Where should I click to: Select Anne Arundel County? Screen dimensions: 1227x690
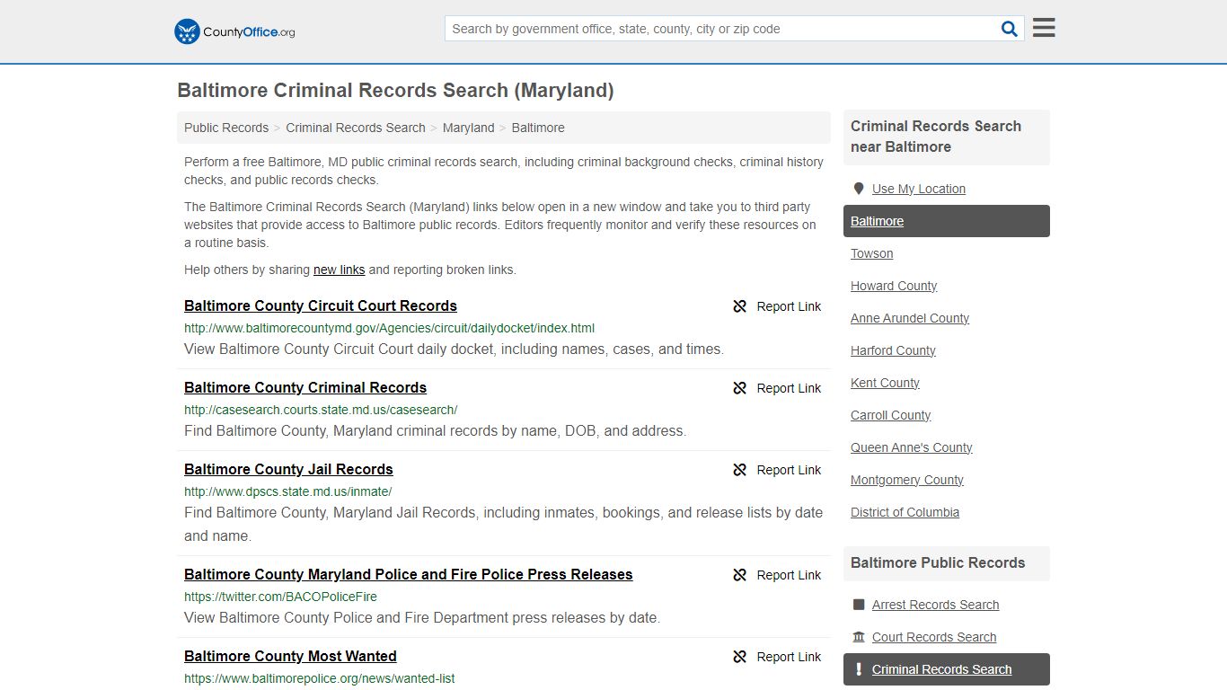pos(910,318)
